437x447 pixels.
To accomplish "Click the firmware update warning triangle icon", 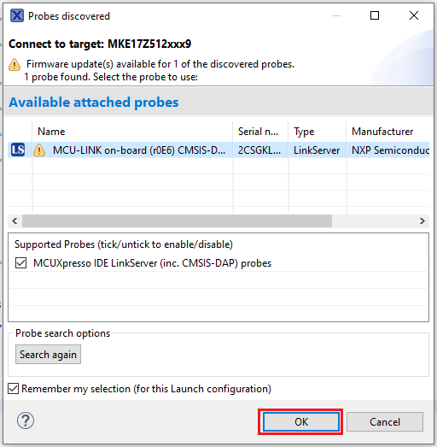I will click(x=15, y=64).
